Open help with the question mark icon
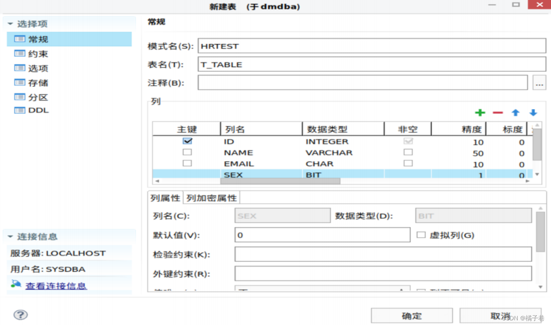The image size is (551, 325). [21, 315]
